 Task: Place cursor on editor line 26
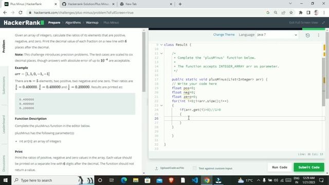click(245, 119)
